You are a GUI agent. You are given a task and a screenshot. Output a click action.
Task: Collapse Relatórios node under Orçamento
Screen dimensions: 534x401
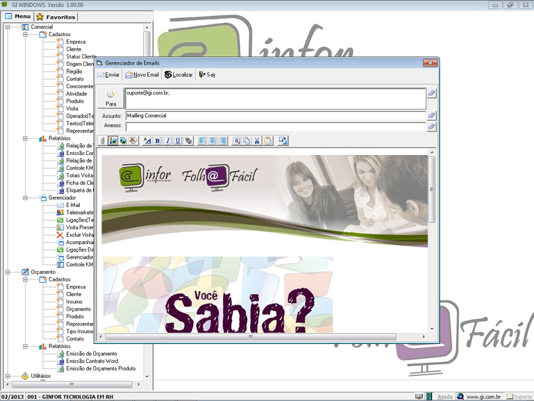[x=25, y=346]
